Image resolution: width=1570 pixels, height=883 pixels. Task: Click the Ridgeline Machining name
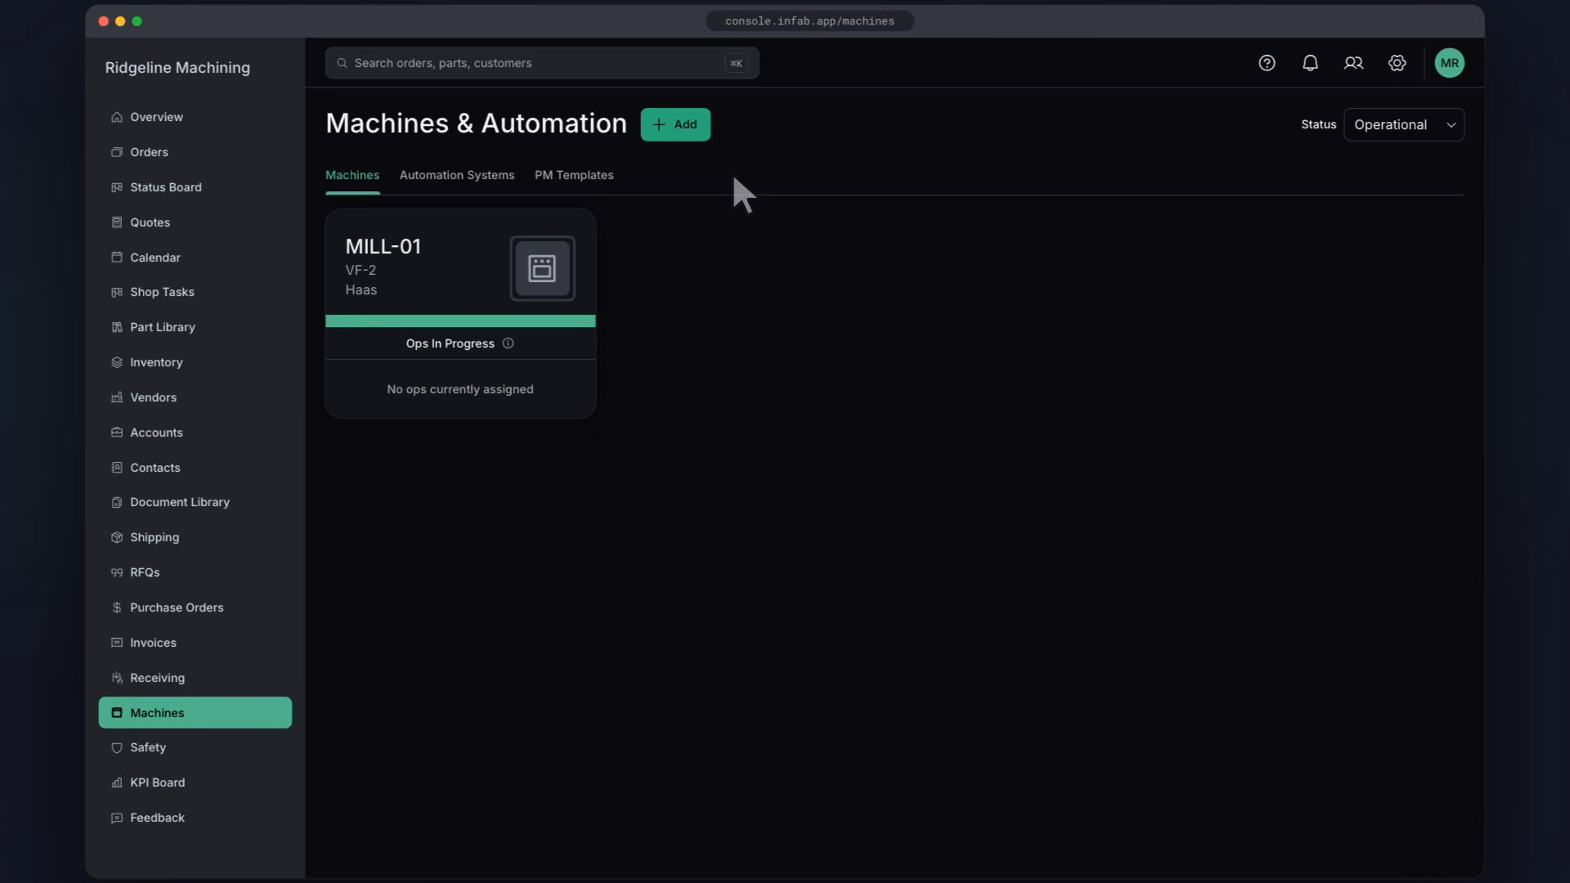(x=177, y=68)
